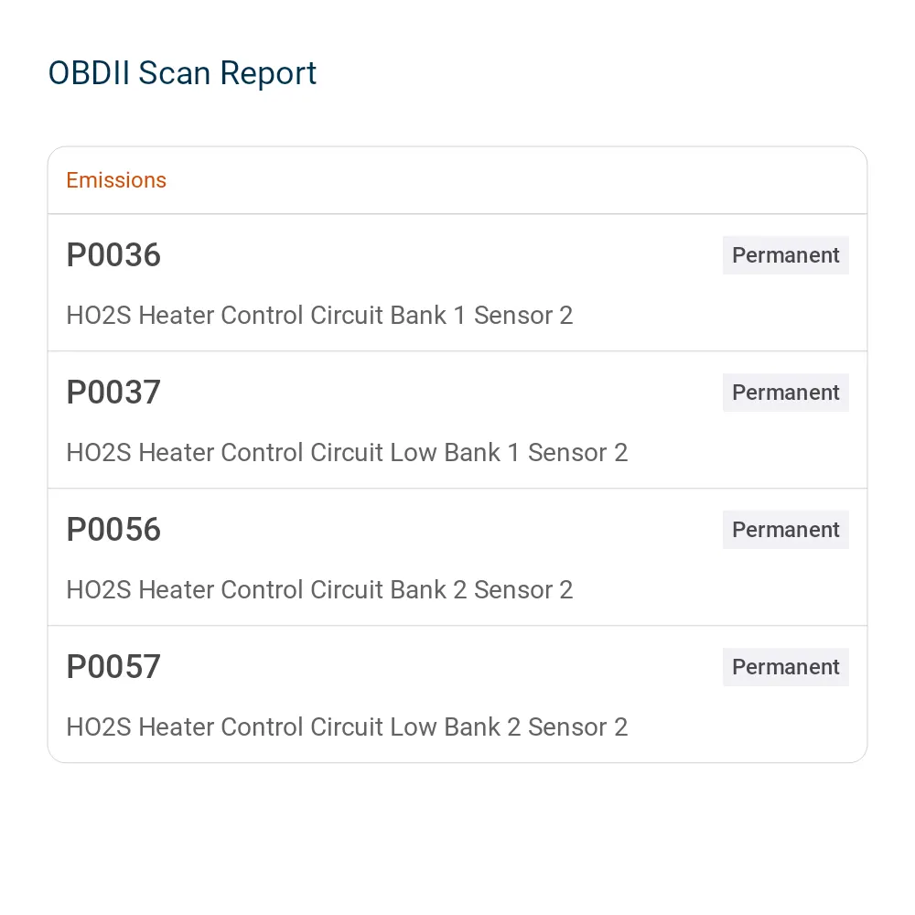The height and width of the screenshot is (915, 915).
Task: Select the Emissions section header
Action: (x=116, y=180)
